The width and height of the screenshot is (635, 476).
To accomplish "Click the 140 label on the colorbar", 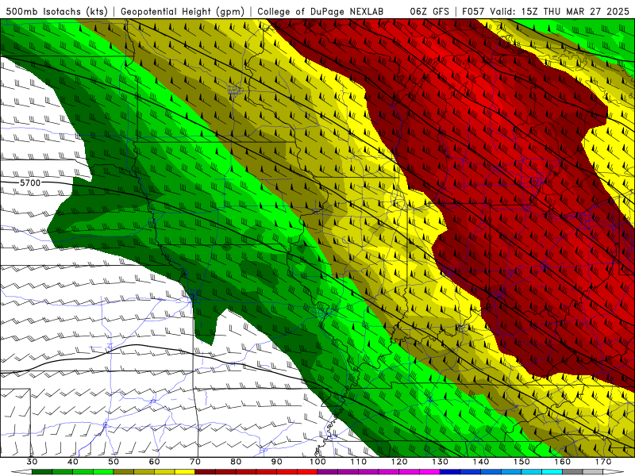I will point(481,462).
